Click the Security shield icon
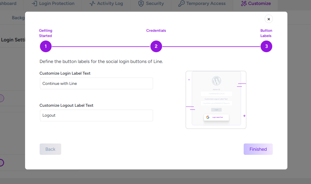Image resolution: width=311 pixels, height=184 pixels. pos(141,4)
